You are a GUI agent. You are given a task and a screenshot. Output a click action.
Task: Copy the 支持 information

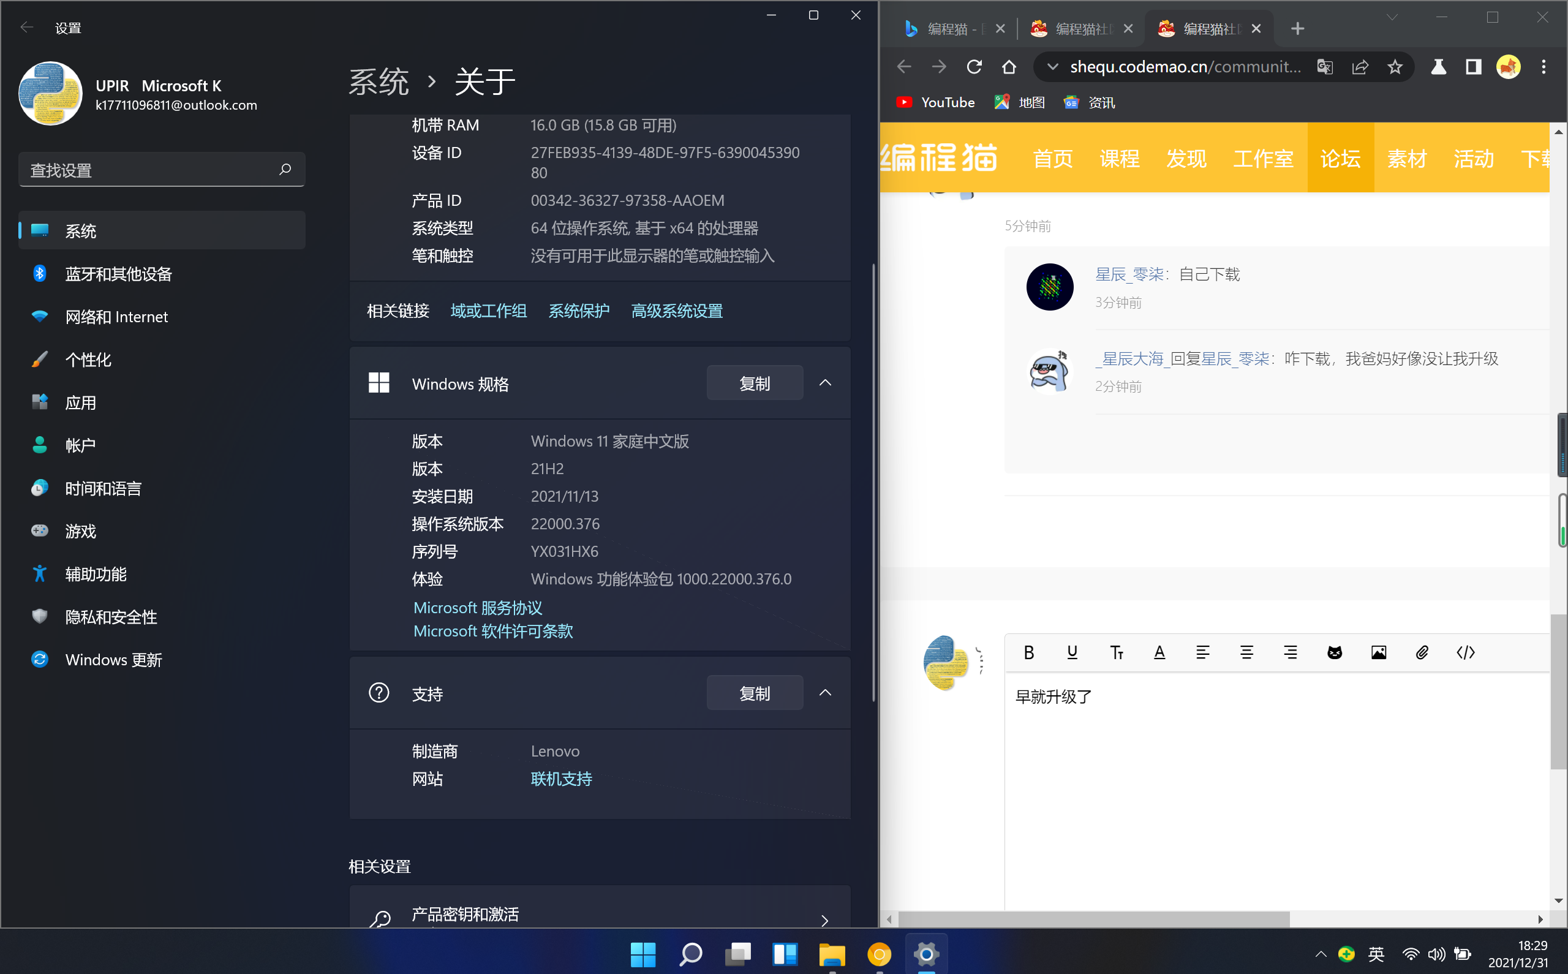[755, 693]
